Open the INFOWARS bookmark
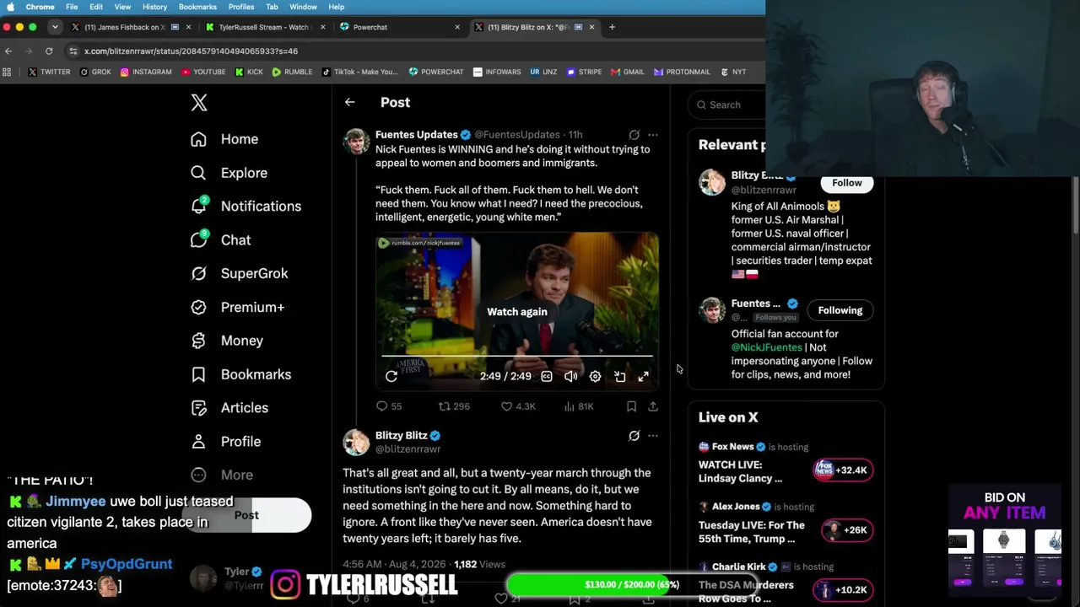Viewport: 1080px width, 607px height. (x=497, y=72)
